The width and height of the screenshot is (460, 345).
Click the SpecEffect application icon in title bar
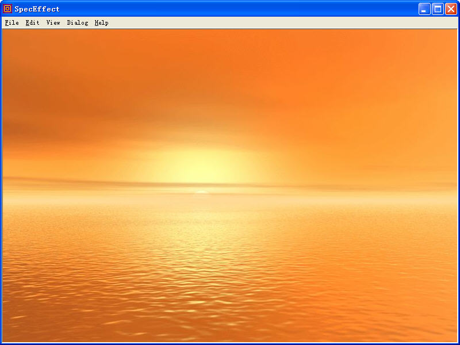tap(7, 9)
